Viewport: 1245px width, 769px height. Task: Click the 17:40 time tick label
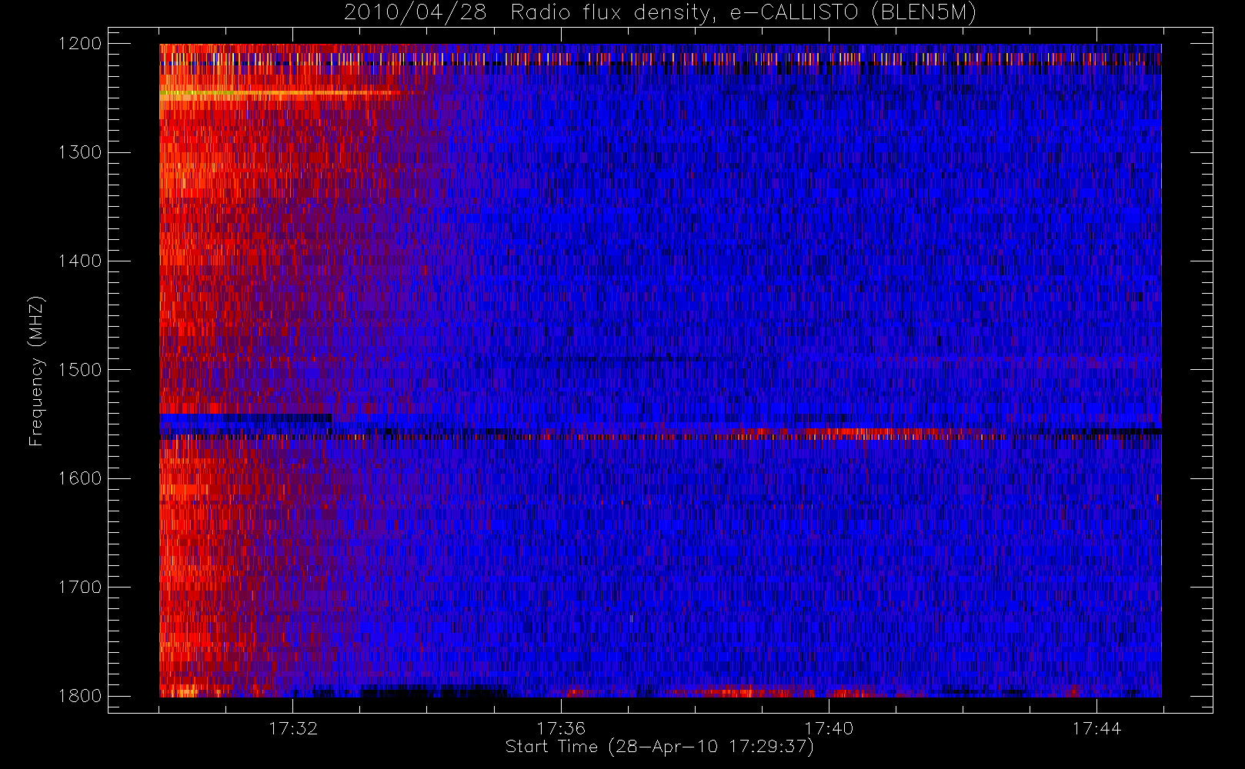(829, 728)
